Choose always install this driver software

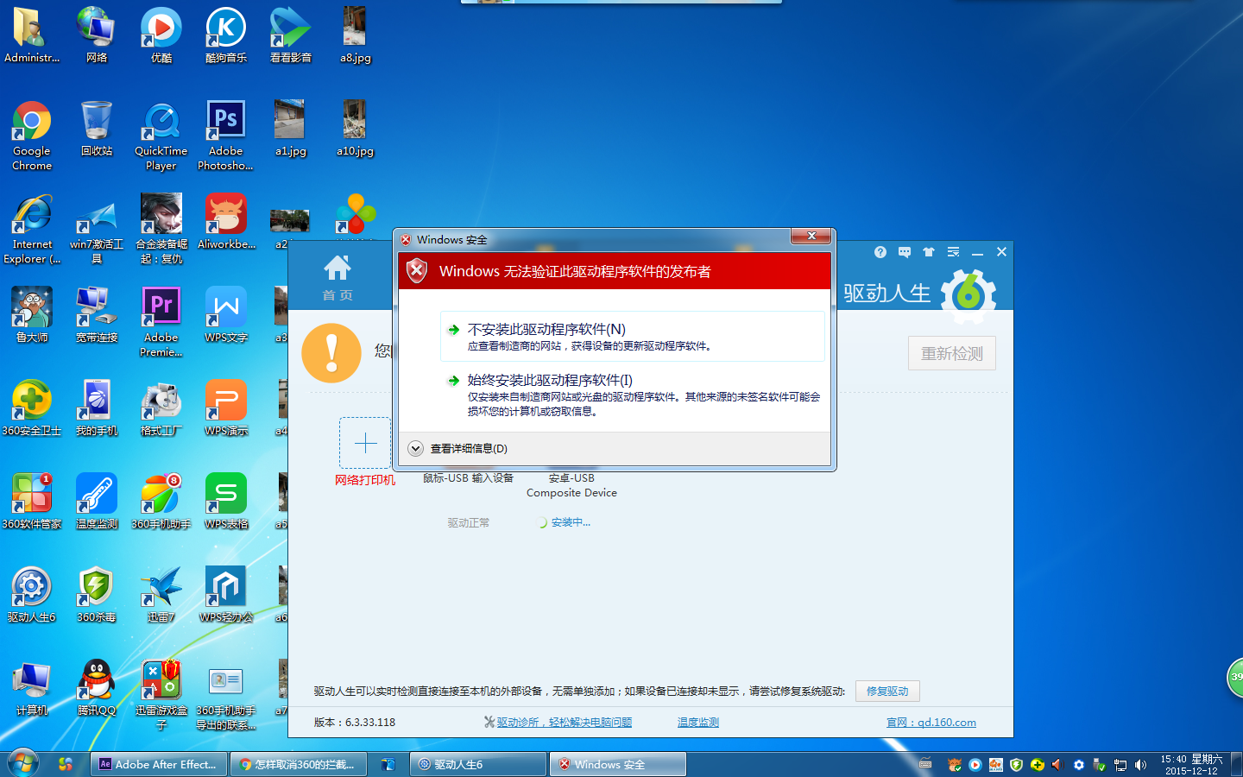[632, 395]
